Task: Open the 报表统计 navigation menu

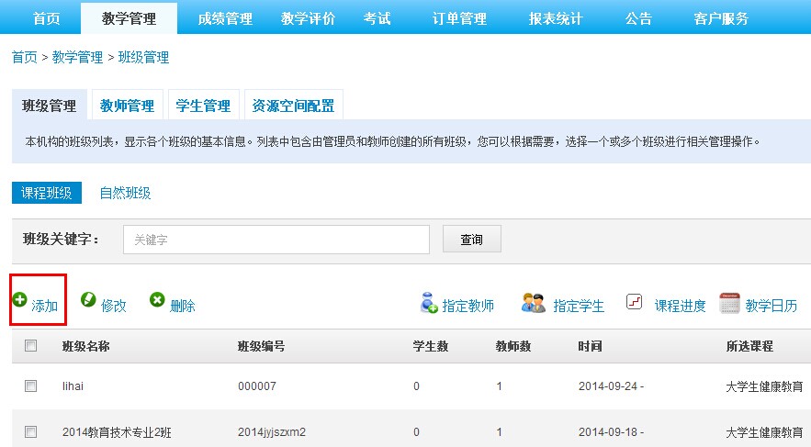Action: (x=556, y=18)
